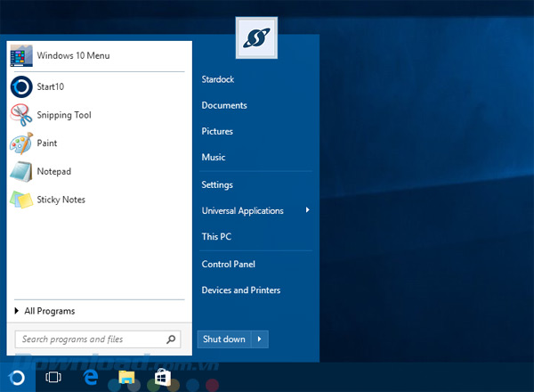Launch Notepad from the icon
Screen dimensions: 534x392
click(x=21, y=171)
